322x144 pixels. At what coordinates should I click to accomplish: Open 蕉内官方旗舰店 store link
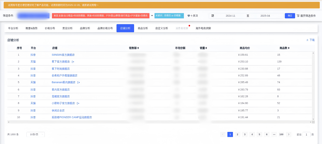click(61, 90)
